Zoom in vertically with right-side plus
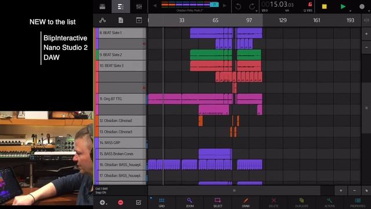 (x=366, y=34)
